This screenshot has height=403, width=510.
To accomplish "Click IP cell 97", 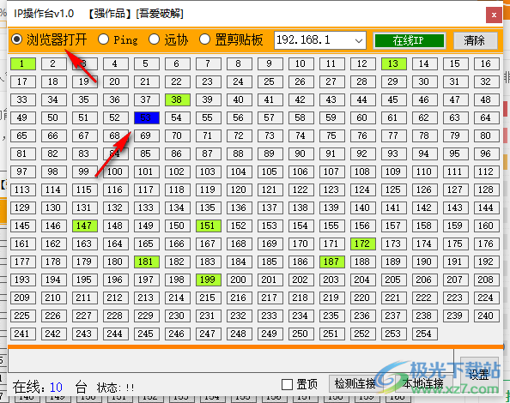I will click(x=23, y=171).
